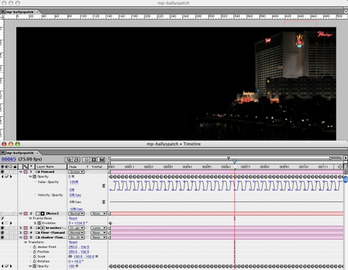This screenshot has width=348, height=270.
Task: Click Reset for the Fractal Noise effect
Action: (73, 218)
